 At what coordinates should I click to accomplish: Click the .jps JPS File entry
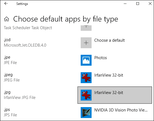10,112
